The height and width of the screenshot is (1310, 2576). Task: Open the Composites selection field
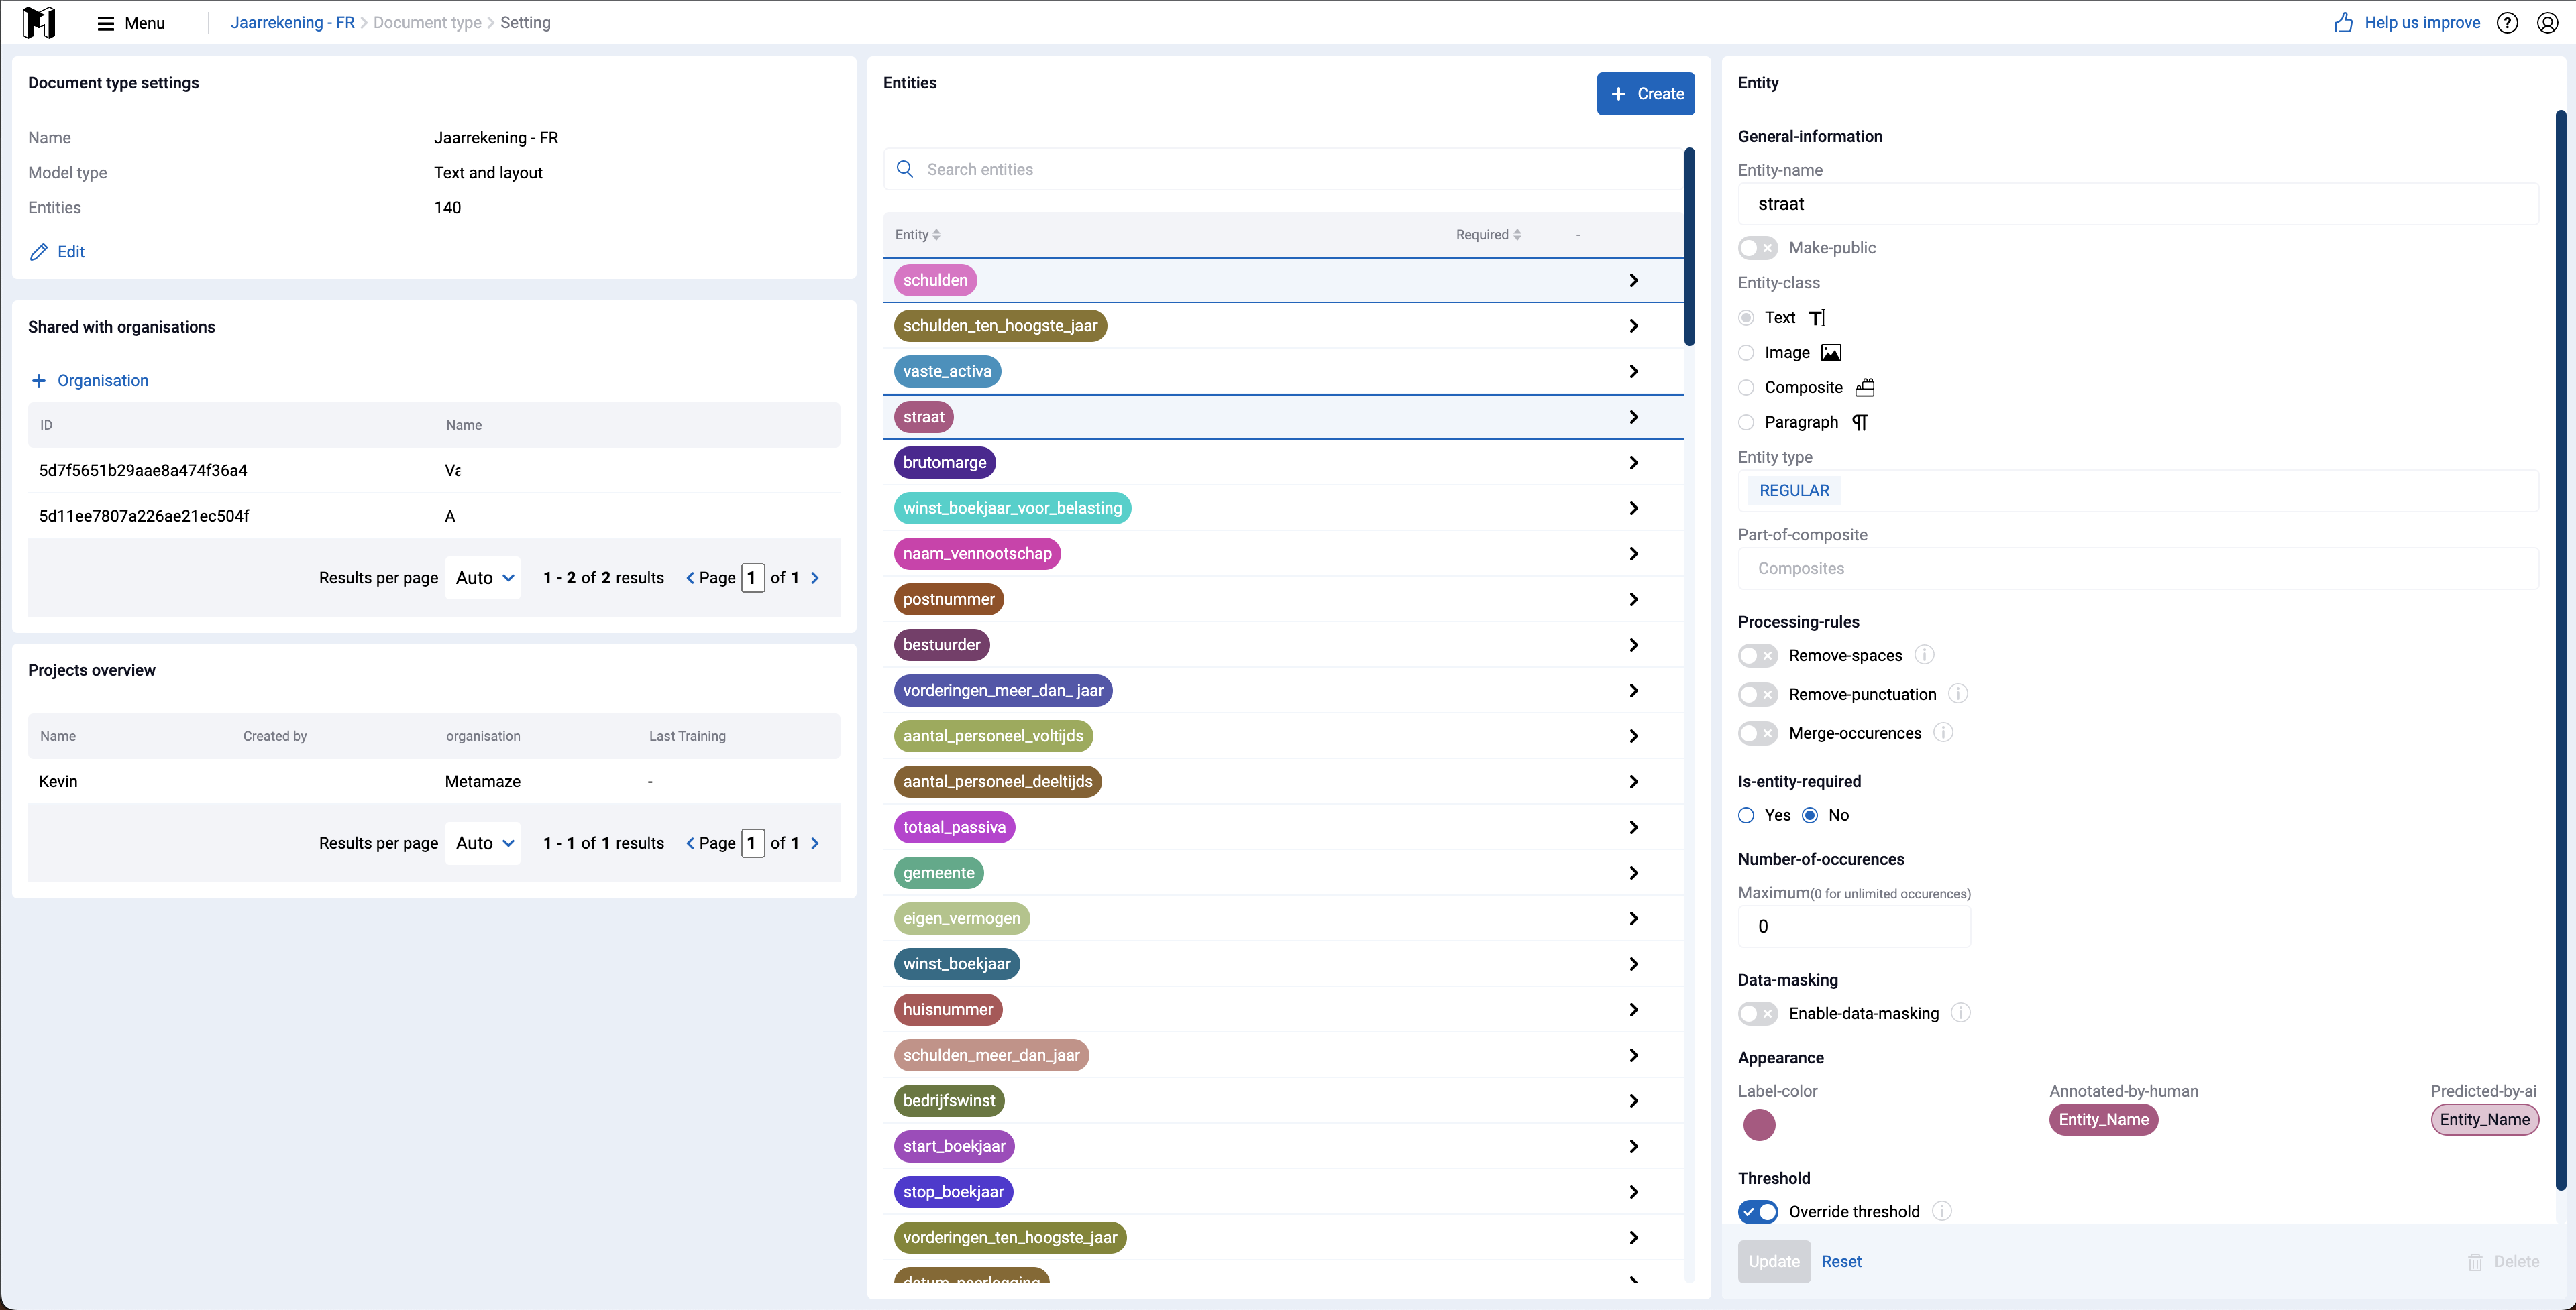point(2138,569)
